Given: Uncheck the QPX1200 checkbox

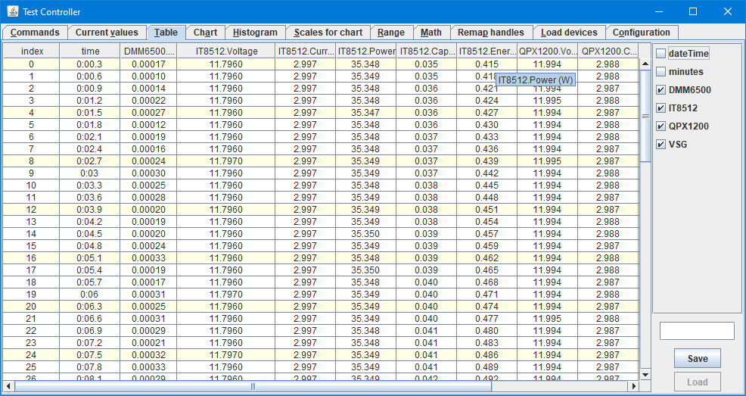Looking at the screenshot, I should [x=661, y=126].
